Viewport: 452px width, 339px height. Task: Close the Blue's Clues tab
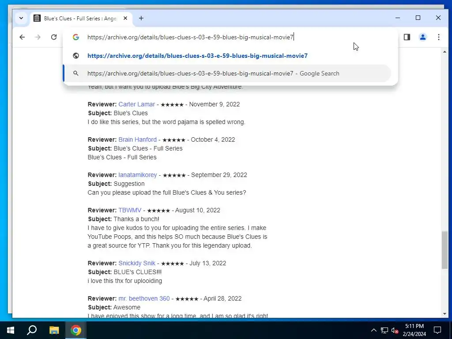click(125, 18)
